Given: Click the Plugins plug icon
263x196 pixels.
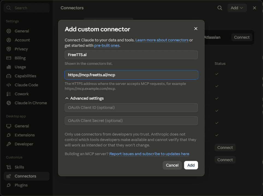Looking at the screenshot, I should coord(9,185).
